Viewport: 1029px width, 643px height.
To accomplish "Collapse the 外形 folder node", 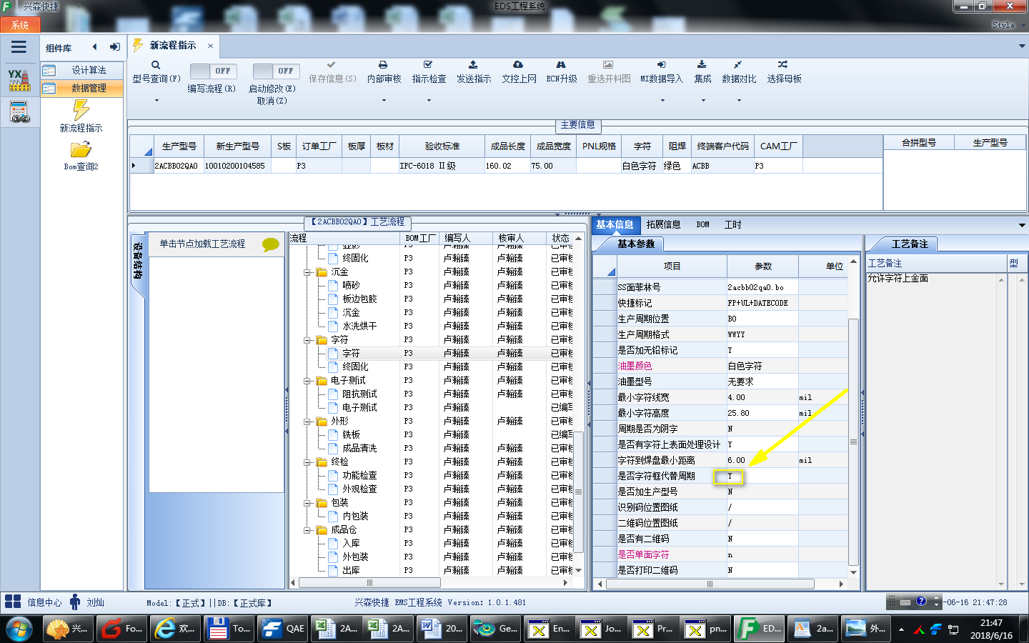I will coord(307,422).
